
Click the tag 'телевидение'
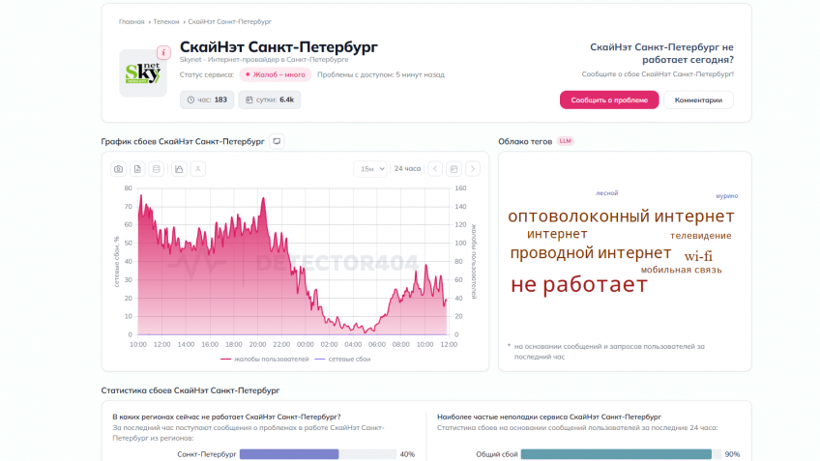[x=701, y=236]
